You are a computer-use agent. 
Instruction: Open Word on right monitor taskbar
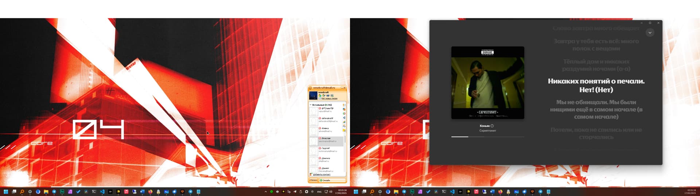(492, 192)
